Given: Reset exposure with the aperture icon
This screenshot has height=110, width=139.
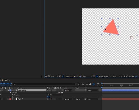Looking at the screenshot, I should [x=133, y=76].
